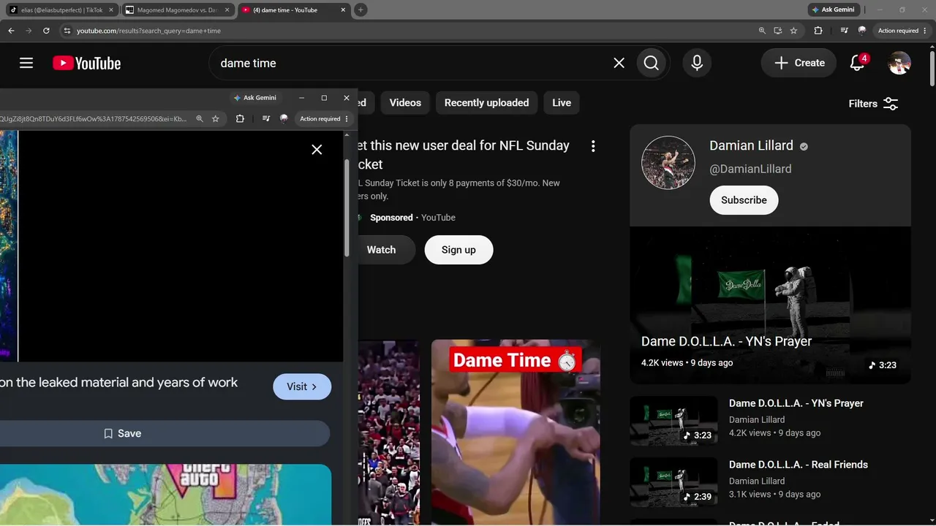Screen dimensions: 936x526
Task: Reload the YouTube page
Action: pos(46,31)
